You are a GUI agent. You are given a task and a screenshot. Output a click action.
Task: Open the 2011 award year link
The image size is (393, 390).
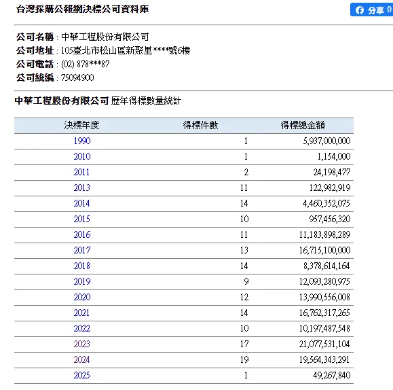(x=81, y=172)
